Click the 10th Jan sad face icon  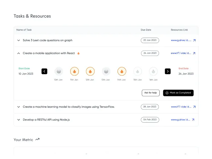[59, 71]
